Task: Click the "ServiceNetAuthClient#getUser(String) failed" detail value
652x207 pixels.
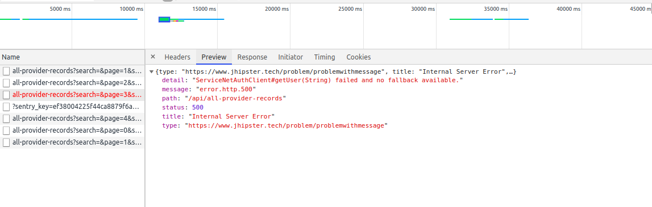Action: 327,80
